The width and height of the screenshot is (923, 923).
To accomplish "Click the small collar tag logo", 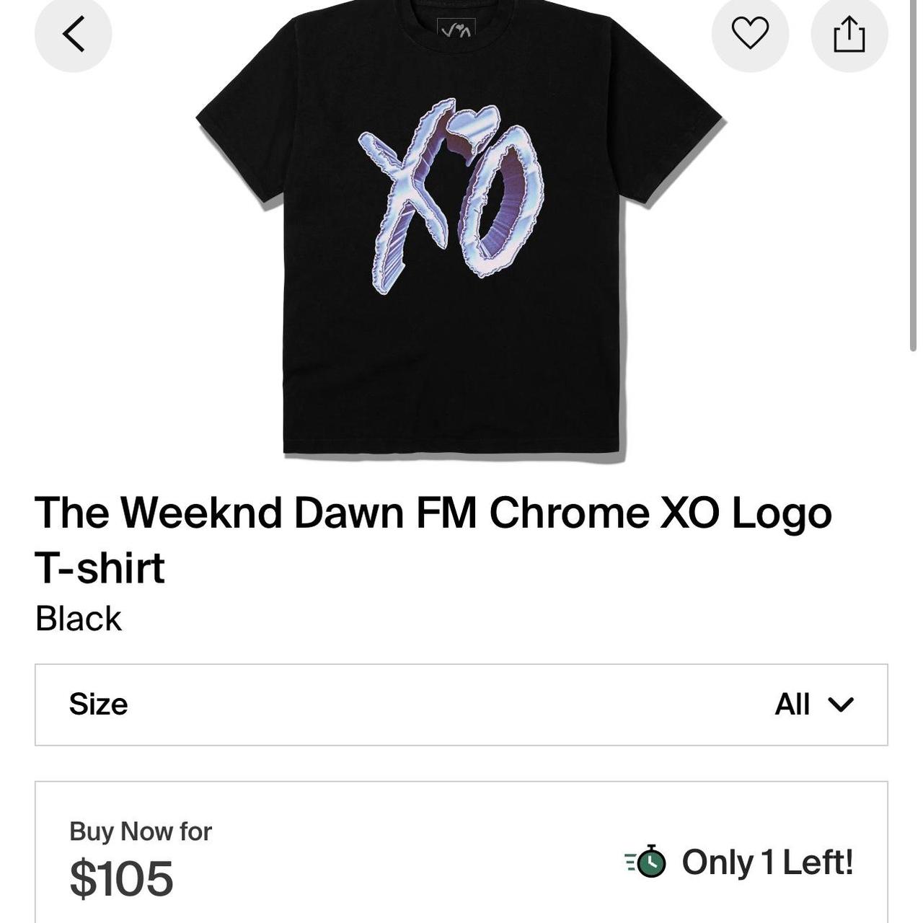I will (456, 29).
